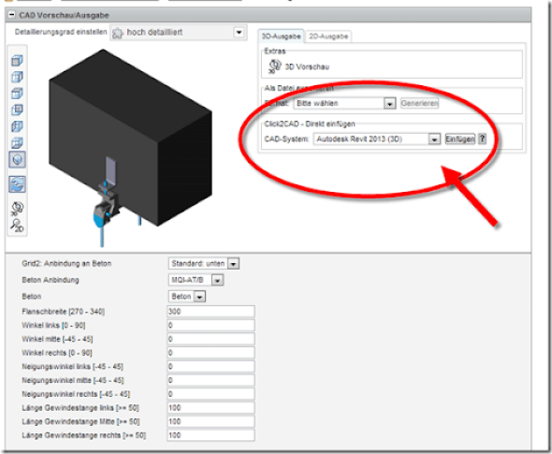Click the Generieren button
Screen dimensions: 552x454
pyautogui.click(x=419, y=103)
